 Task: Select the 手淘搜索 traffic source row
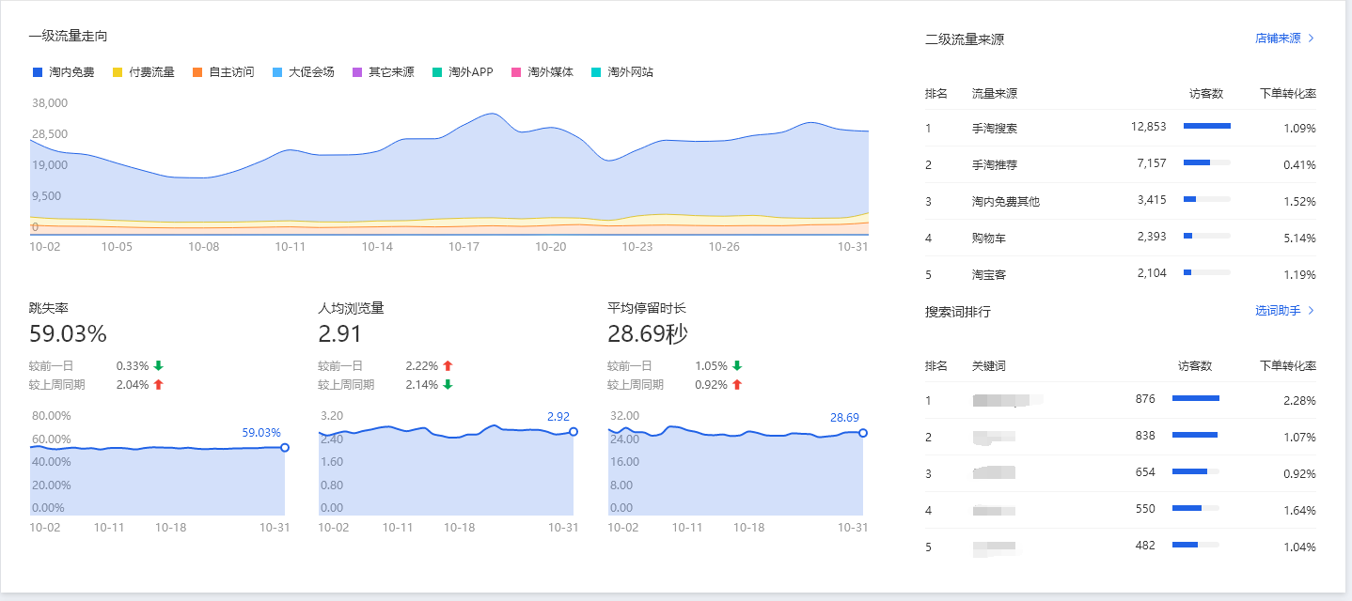[x=995, y=128]
